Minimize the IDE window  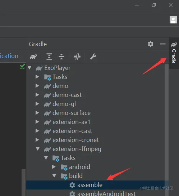click(137, 5)
